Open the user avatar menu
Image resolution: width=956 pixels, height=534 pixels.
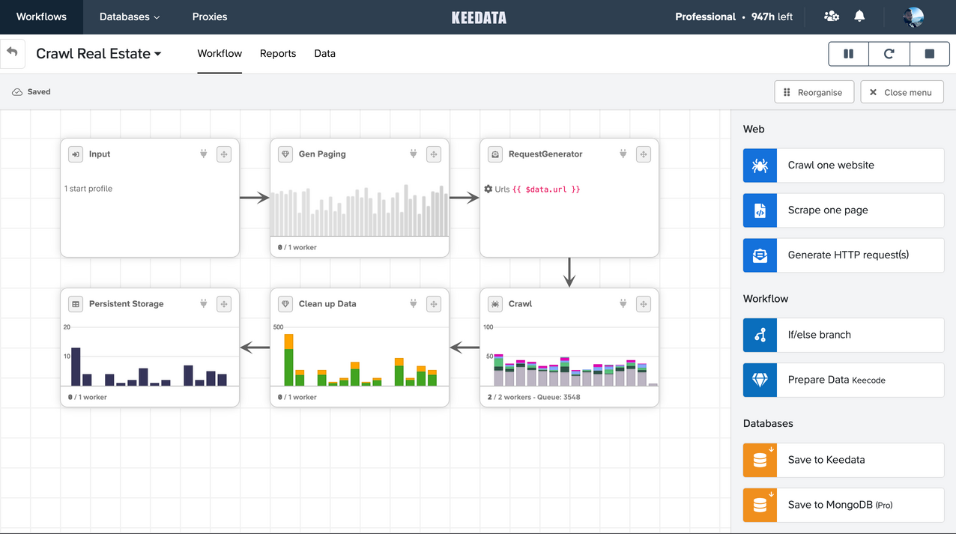[913, 16]
